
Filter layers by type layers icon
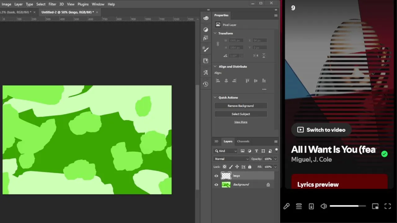(256, 151)
